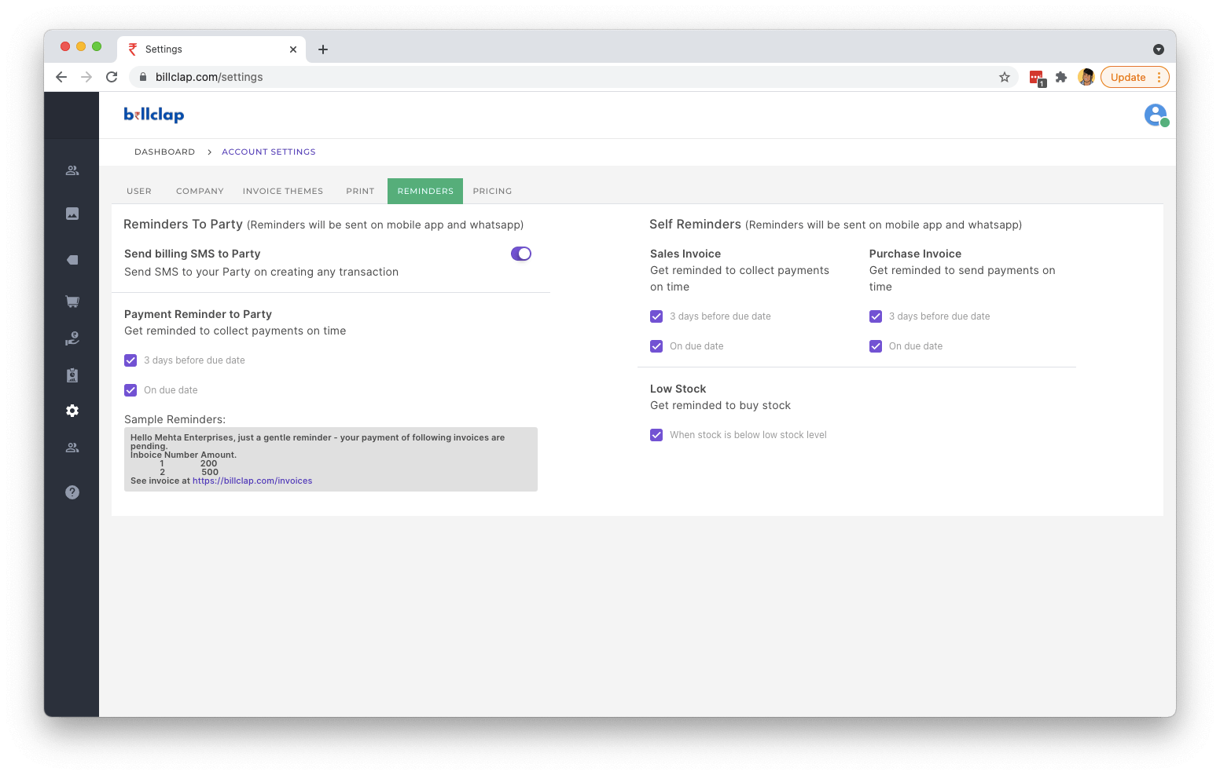The height and width of the screenshot is (775, 1220).
Task: View site info via the lock icon
Action: click(x=143, y=77)
